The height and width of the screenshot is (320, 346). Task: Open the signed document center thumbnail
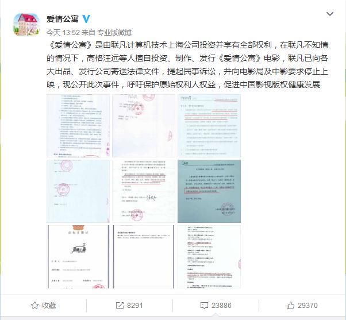[x=144, y=191]
